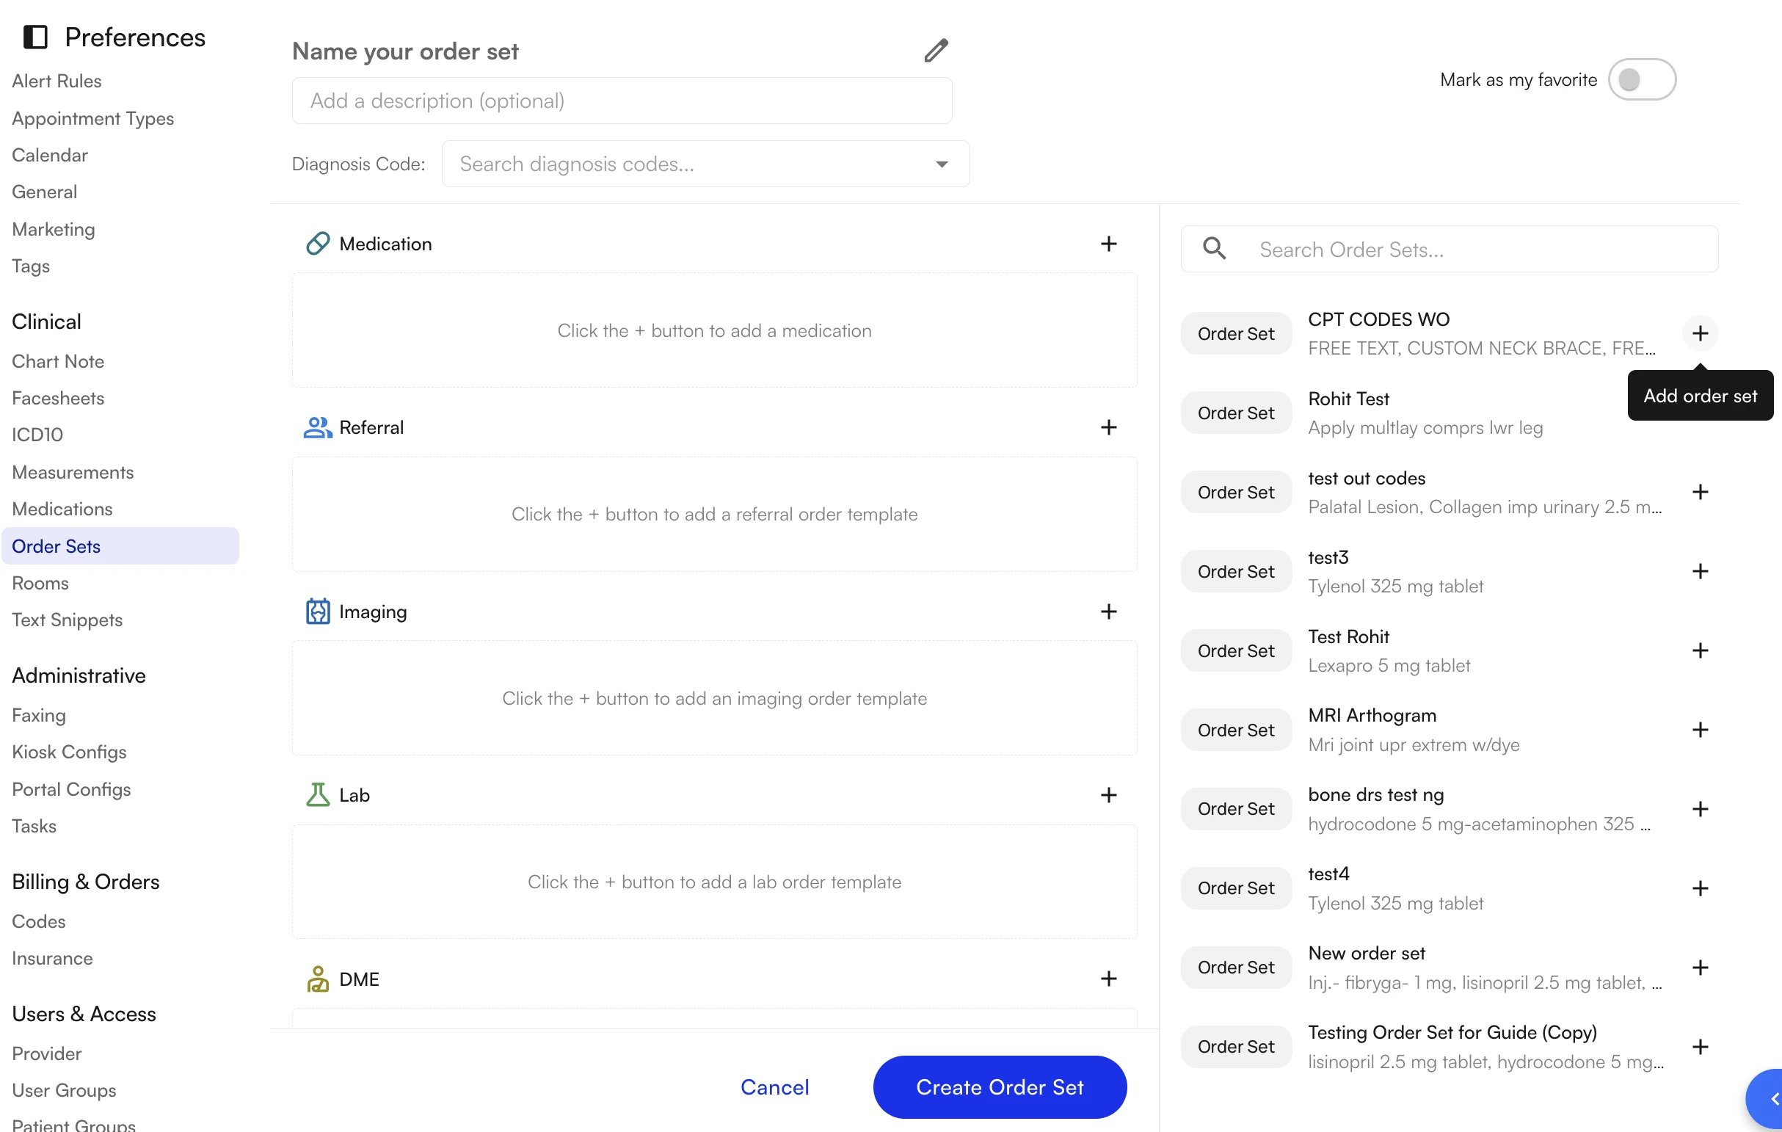This screenshot has width=1782, height=1132.
Task: Open Insurance settings
Action: click(52, 958)
